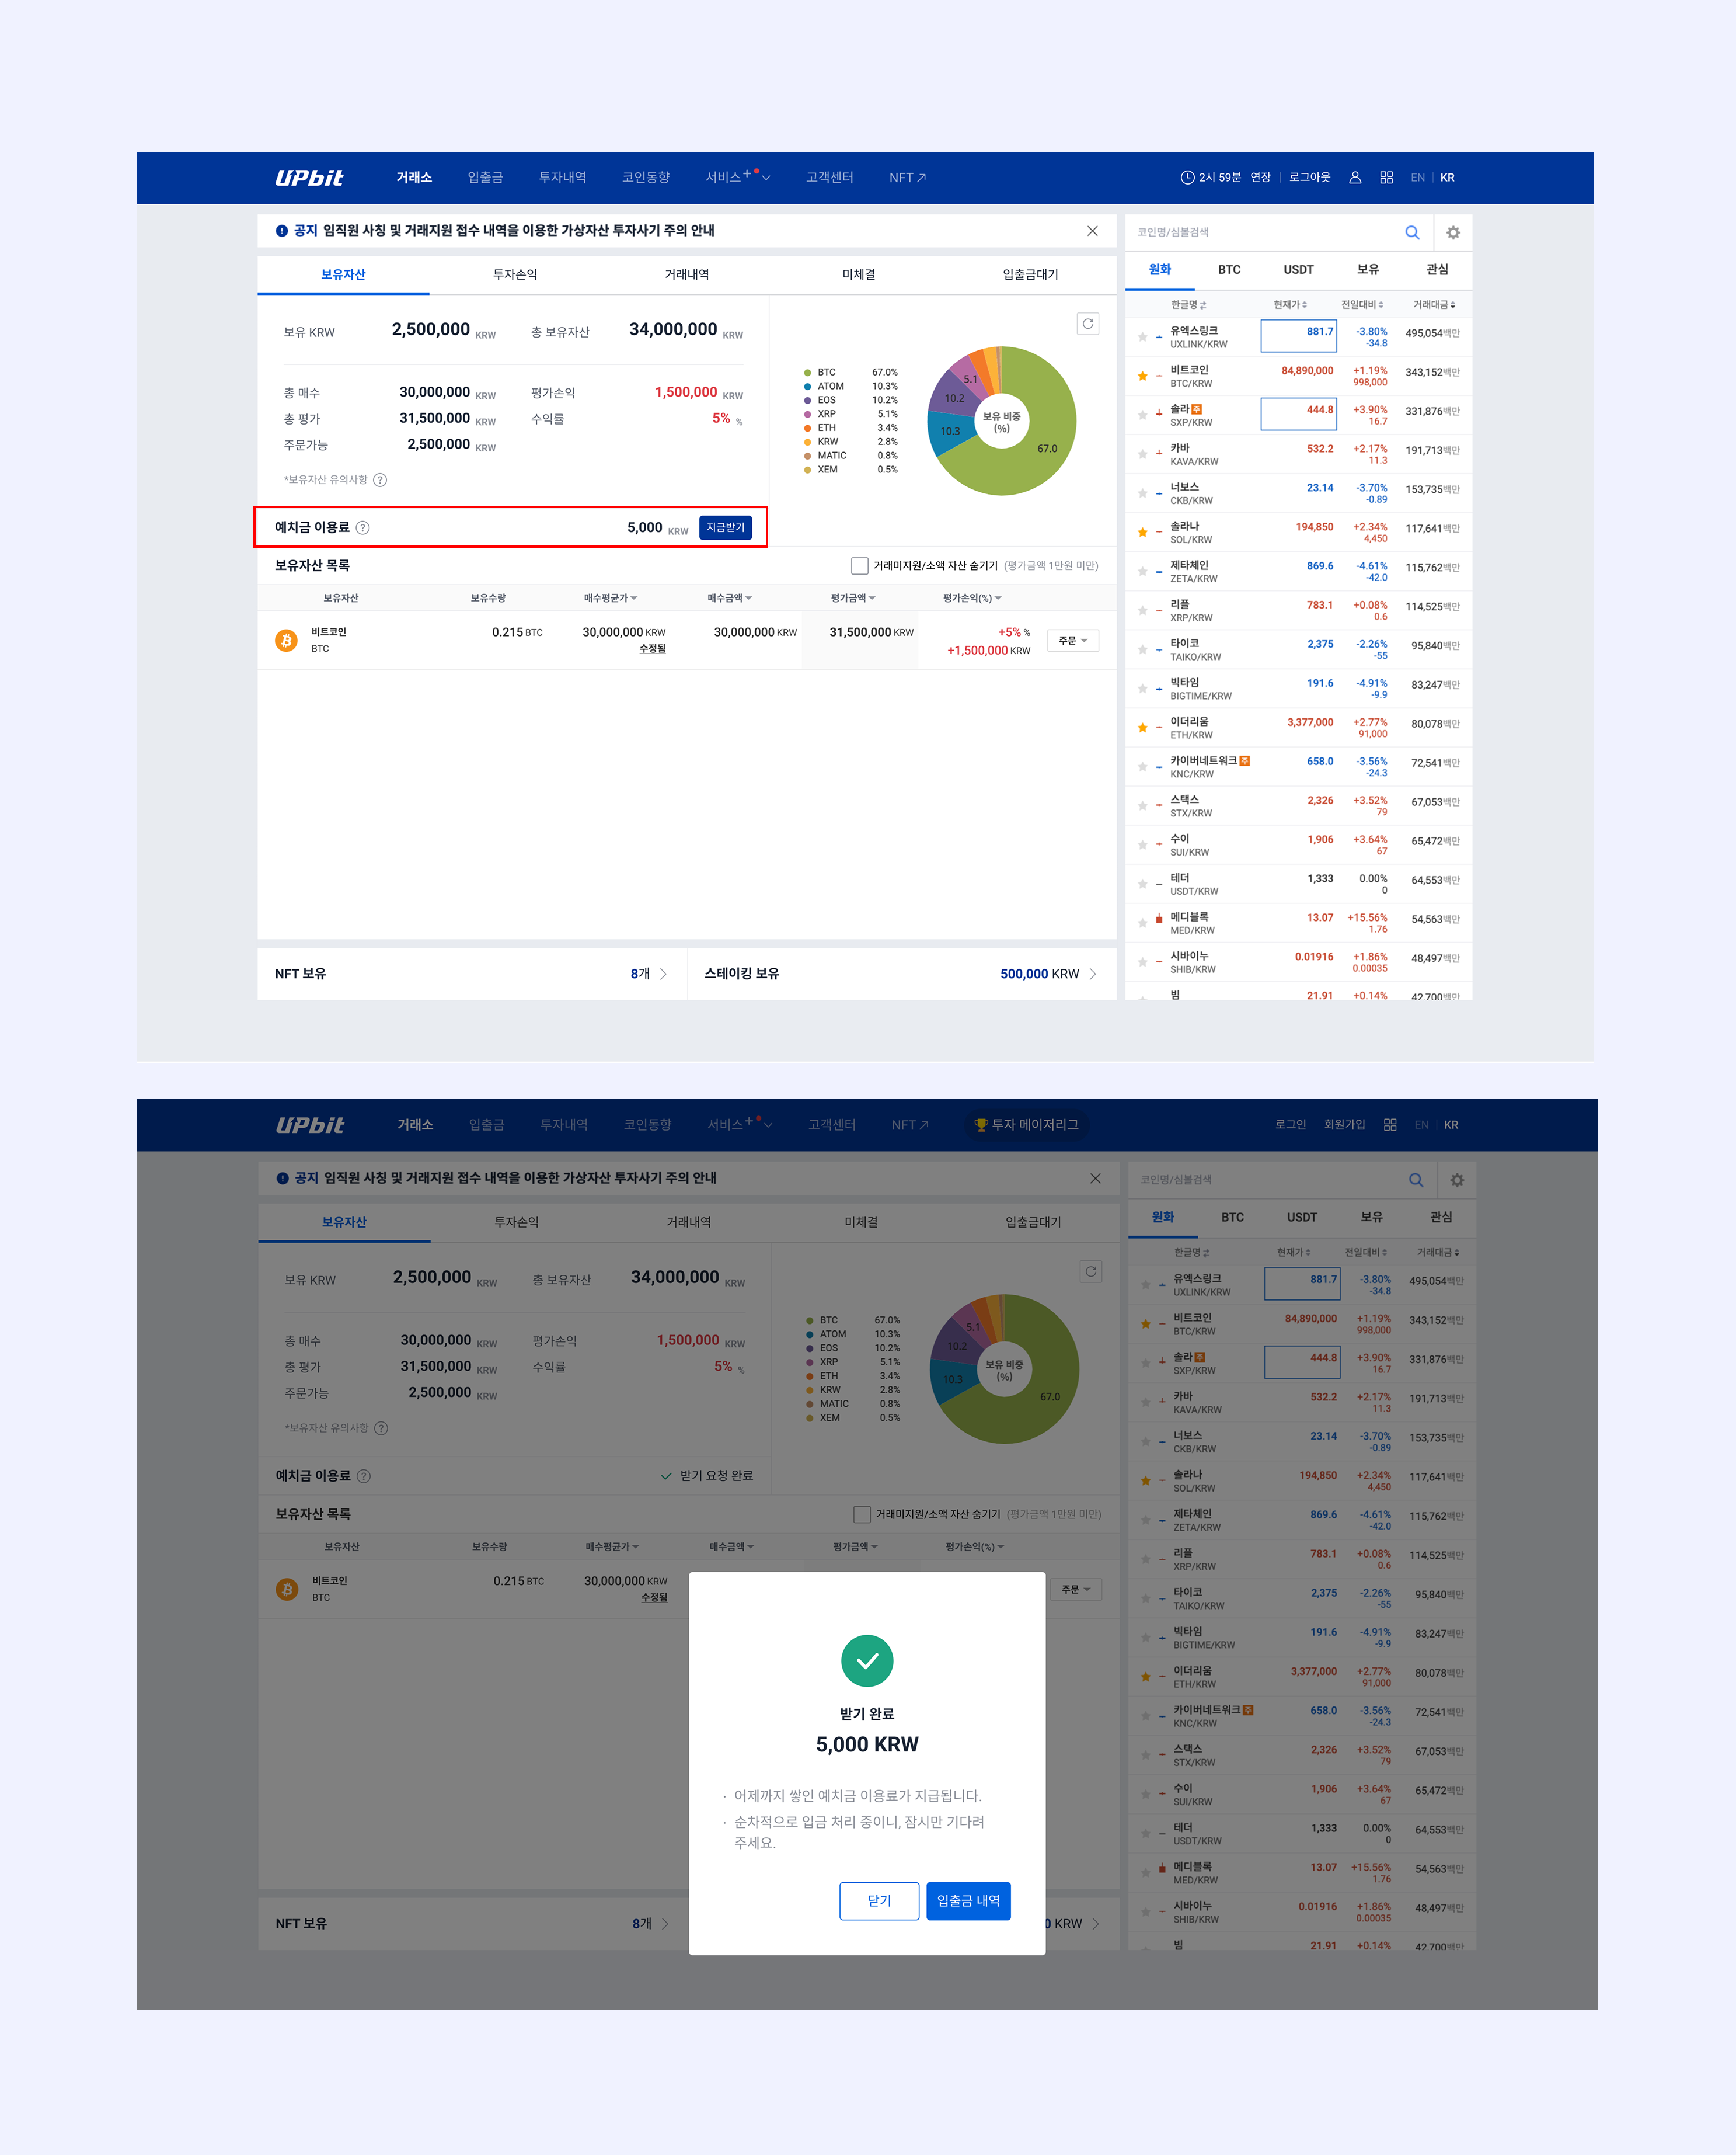
Task: Toggle favorite star for USDT/KRW row, upper screen
Action: pyautogui.click(x=1142, y=884)
